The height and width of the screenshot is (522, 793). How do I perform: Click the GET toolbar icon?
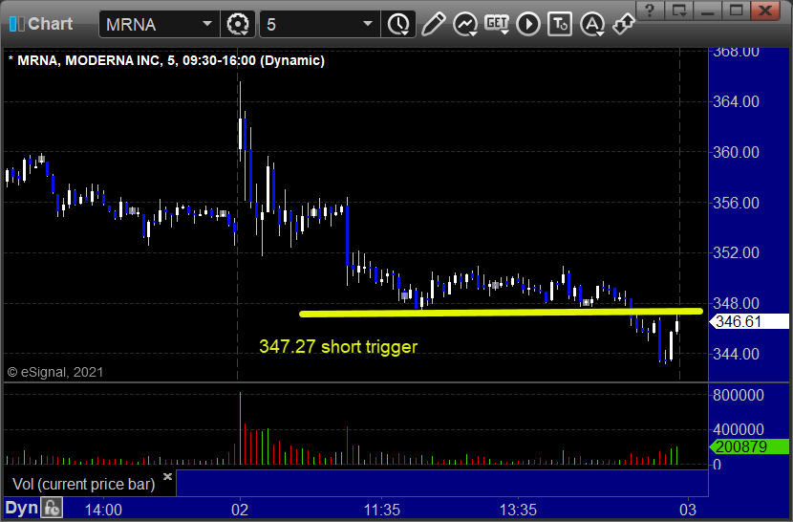497,24
